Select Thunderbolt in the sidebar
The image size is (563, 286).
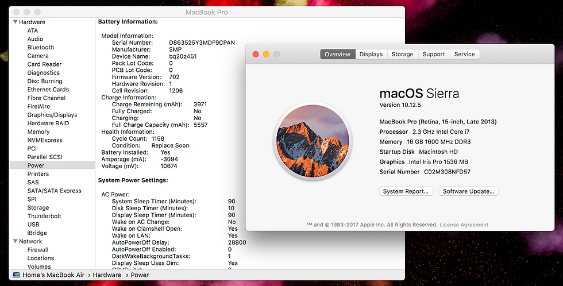44,216
